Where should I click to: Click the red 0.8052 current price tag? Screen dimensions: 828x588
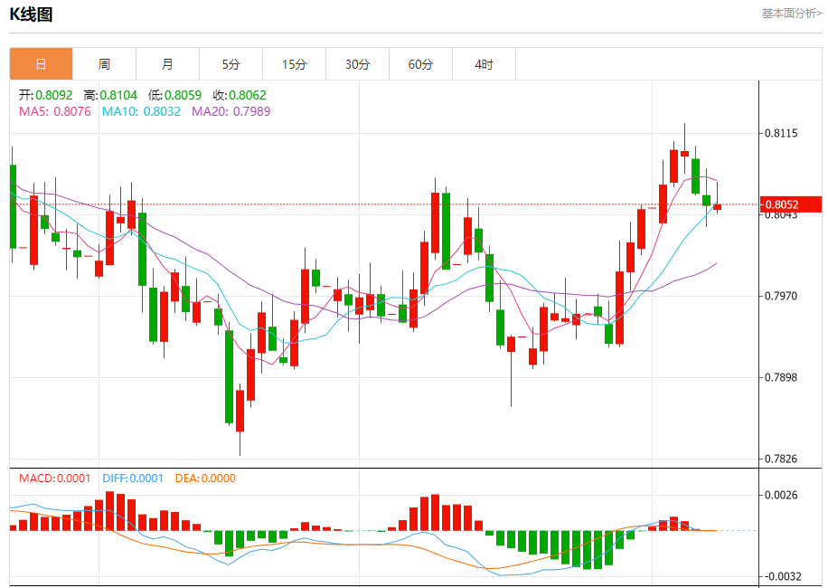[791, 204]
